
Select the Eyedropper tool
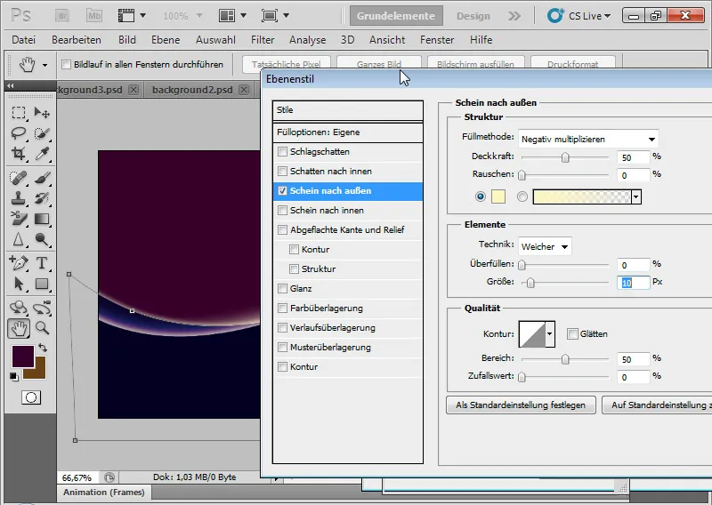click(x=42, y=153)
